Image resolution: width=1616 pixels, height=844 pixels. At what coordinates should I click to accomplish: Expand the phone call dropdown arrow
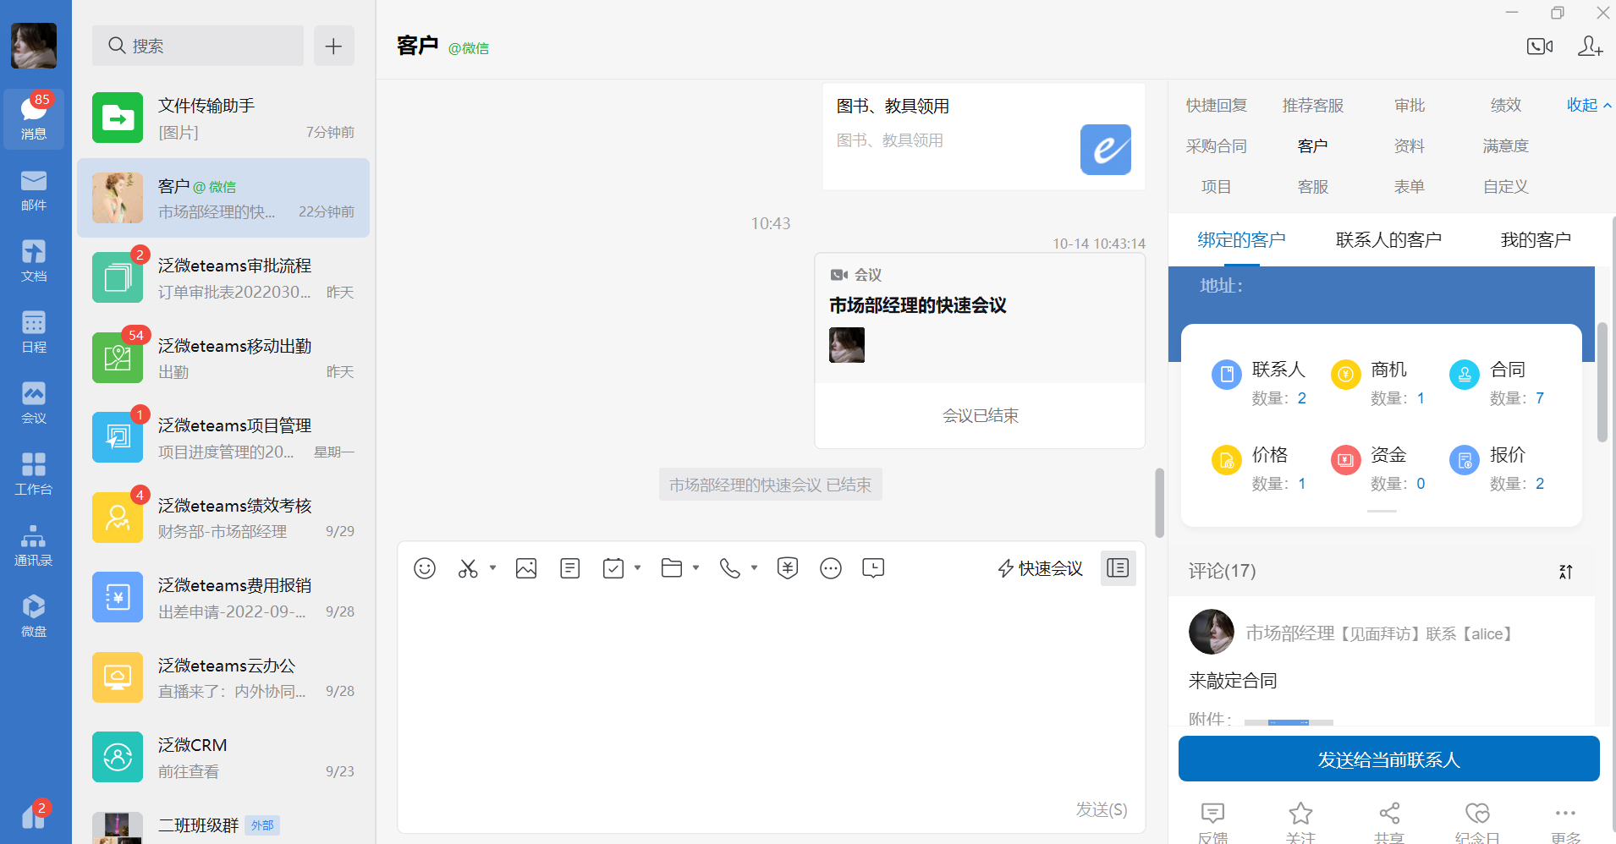click(x=754, y=568)
